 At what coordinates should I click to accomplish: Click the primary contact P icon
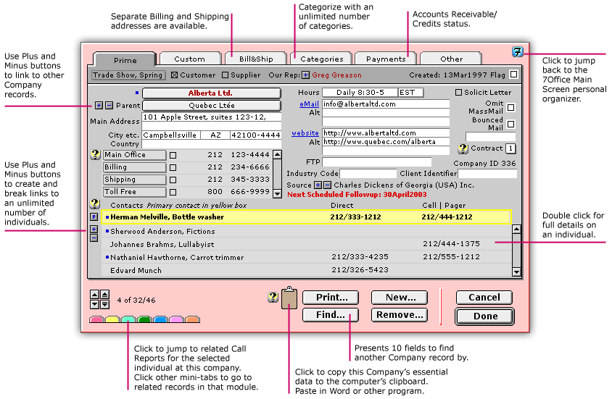coord(94,217)
